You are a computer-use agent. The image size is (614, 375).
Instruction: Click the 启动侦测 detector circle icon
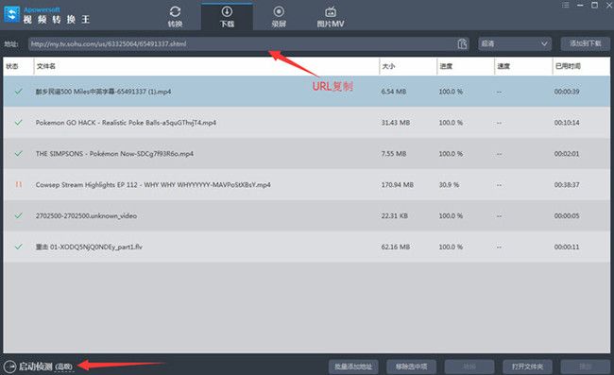[x=9, y=366]
